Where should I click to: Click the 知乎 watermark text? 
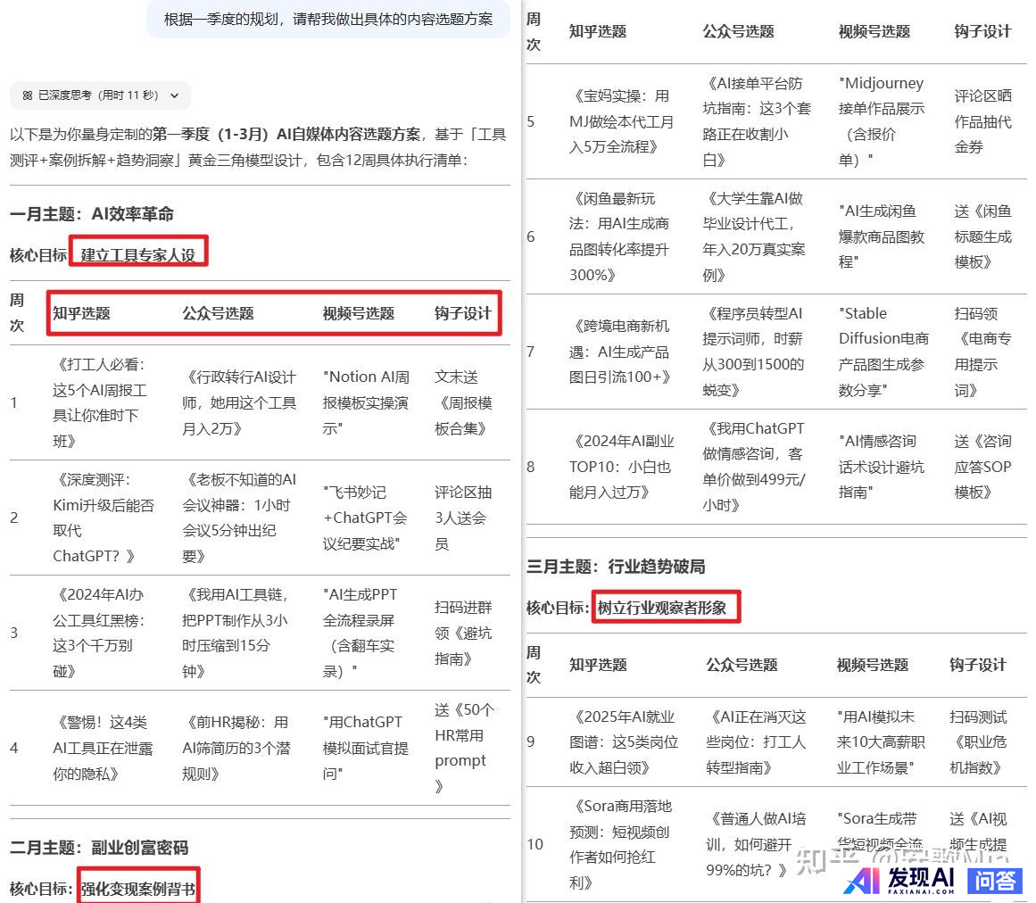pos(826,858)
